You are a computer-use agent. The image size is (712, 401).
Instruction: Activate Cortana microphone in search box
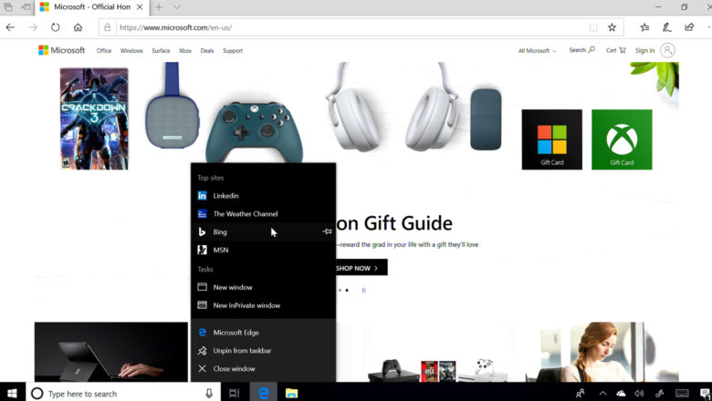[x=209, y=394]
